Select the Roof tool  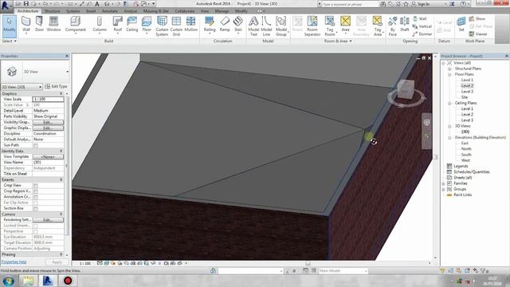117,25
